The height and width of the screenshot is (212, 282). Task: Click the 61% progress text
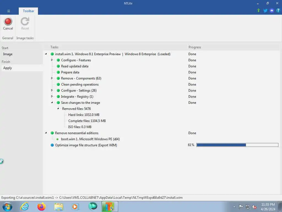click(x=191, y=145)
